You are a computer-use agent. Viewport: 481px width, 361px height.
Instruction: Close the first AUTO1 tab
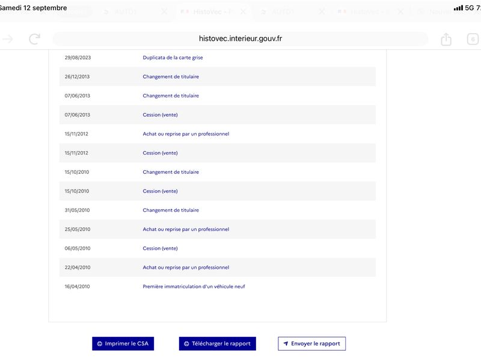click(164, 12)
